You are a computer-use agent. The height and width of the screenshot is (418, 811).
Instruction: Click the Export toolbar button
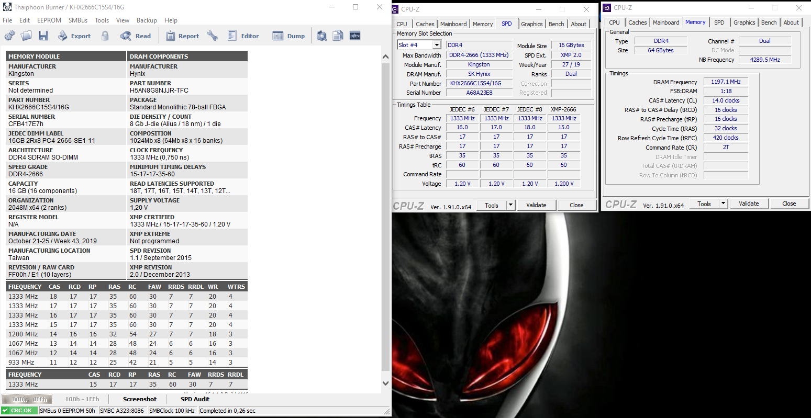pos(74,36)
